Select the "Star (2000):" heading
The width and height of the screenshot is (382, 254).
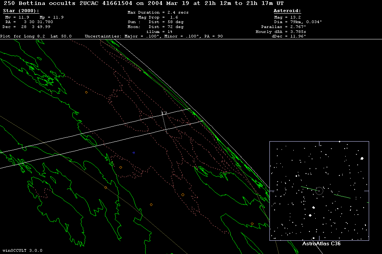point(21,11)
